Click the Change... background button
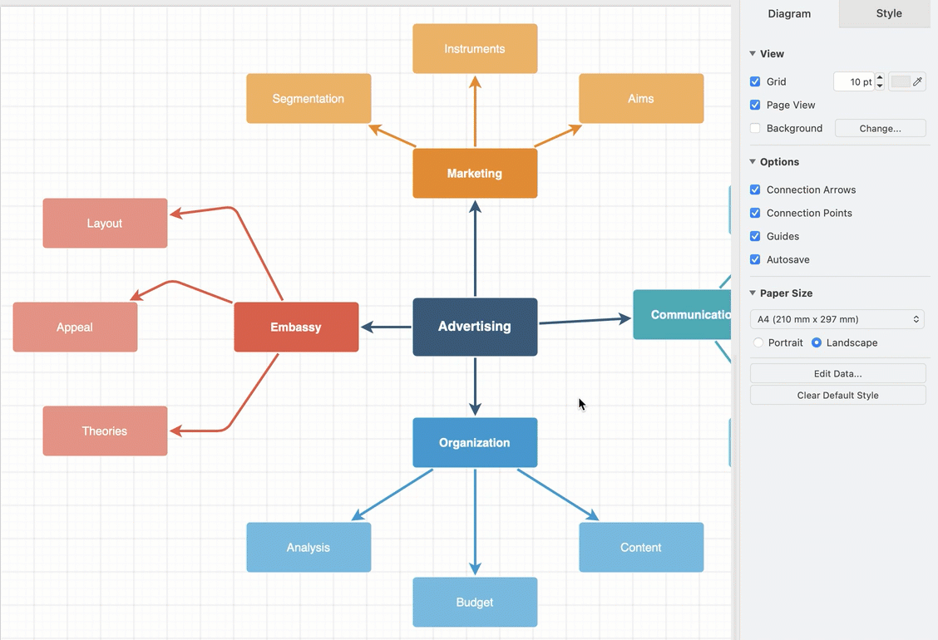Viewport: 938px width, 640px height. pyautogui.click(x=880, y=128)
